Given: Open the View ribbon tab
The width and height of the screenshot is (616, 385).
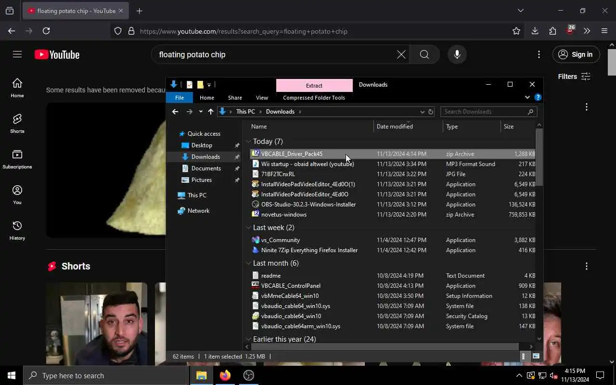Looking at the screenshot, I should click(x=262, y=97).
